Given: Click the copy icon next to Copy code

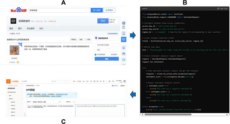Looking at the screenshot, I should pos(218,9).
